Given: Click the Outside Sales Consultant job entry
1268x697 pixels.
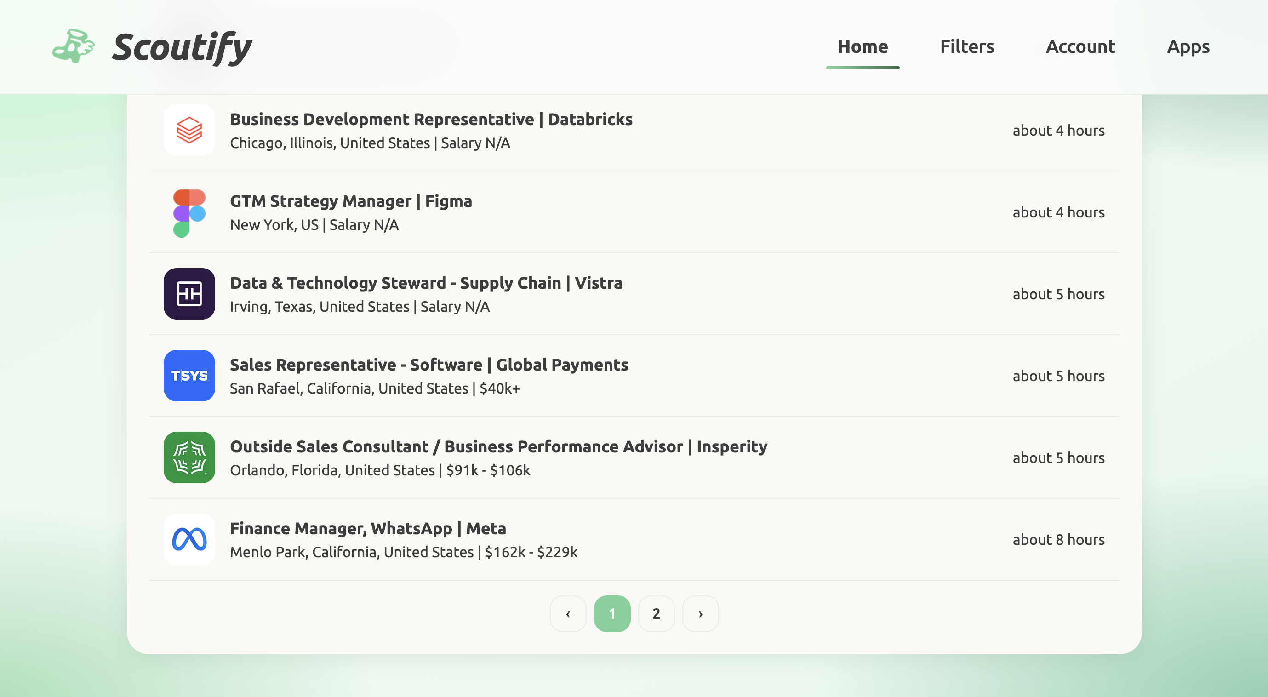Looking at the screenshot, I should coord(498,446).
